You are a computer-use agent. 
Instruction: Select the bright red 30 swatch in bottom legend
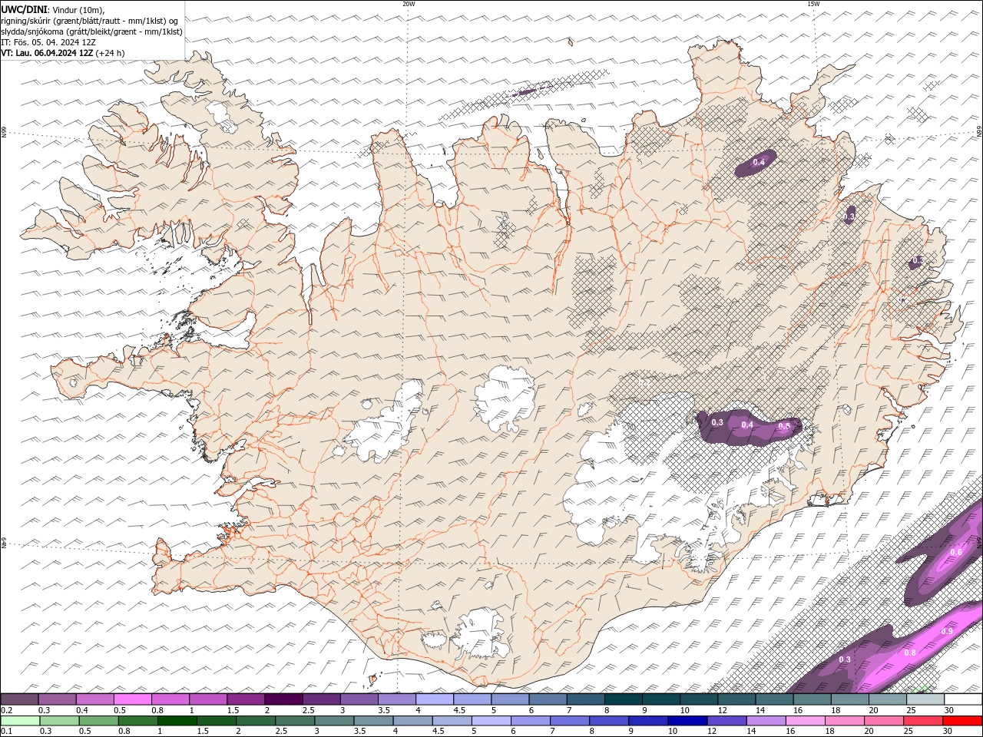click(963, 720)
